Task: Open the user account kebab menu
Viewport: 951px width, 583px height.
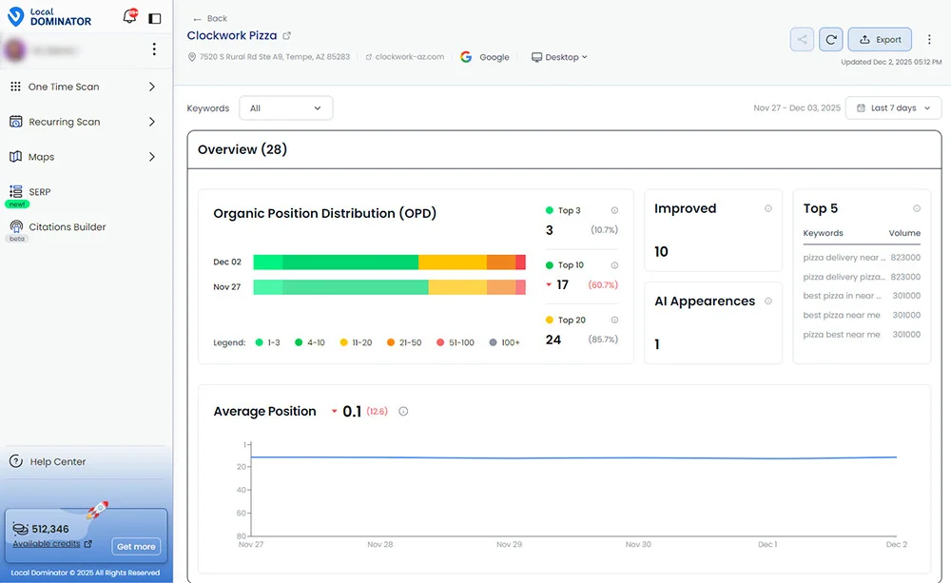Action: (154, 49)
